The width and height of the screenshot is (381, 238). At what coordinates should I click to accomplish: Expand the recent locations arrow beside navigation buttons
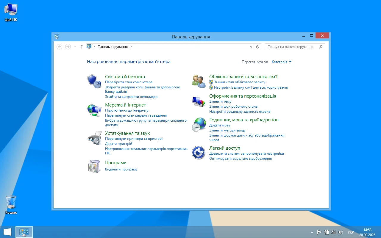[75, 47]
